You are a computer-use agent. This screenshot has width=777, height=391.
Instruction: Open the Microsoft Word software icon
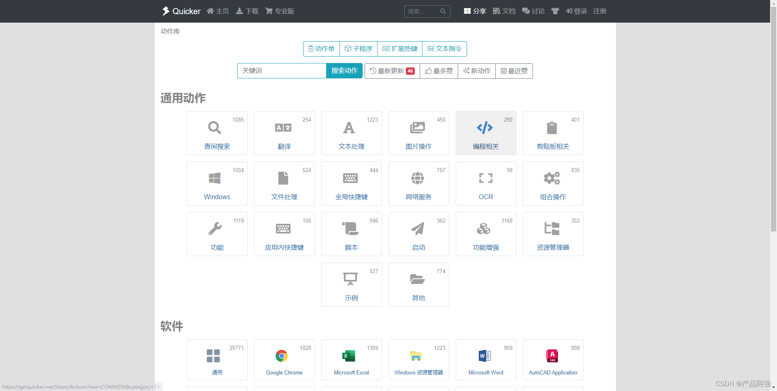485,356
